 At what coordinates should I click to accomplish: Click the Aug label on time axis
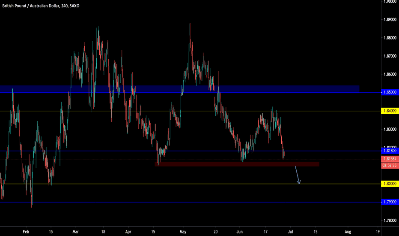click(348, 232)
